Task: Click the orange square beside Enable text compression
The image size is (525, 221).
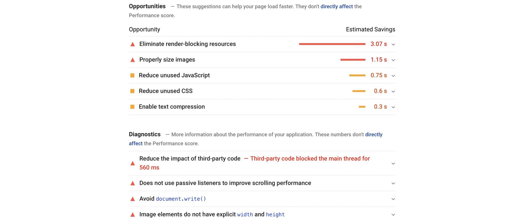Action: [x=132, y=107]
